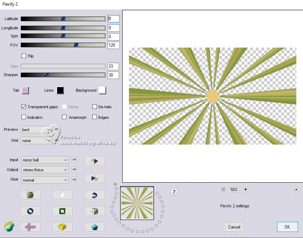Click the S button next to Preview
This screenshot has width=303, height=238.
pos(56,129)
